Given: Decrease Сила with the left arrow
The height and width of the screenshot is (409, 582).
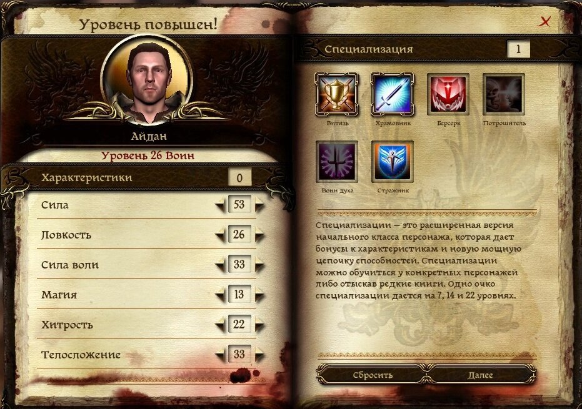Looking at the screenshot, I should pyautogui.click(x=221, y=205).
